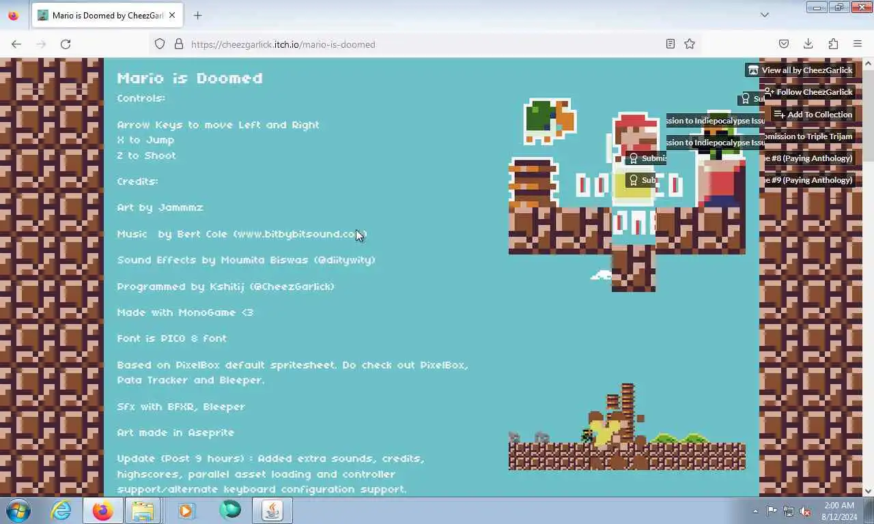Screen dimensions: 874x524
Task: Open the extensions menu
Action: [x=833, y=44]
